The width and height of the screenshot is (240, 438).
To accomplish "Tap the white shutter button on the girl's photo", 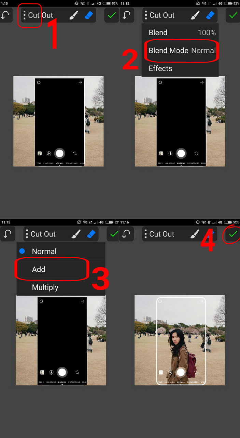I will pos(181,372).
